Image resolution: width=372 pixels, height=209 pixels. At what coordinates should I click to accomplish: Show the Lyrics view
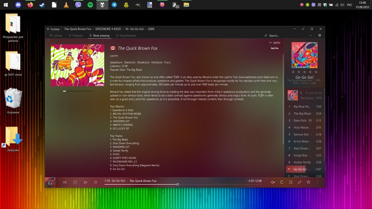[275, 42]
